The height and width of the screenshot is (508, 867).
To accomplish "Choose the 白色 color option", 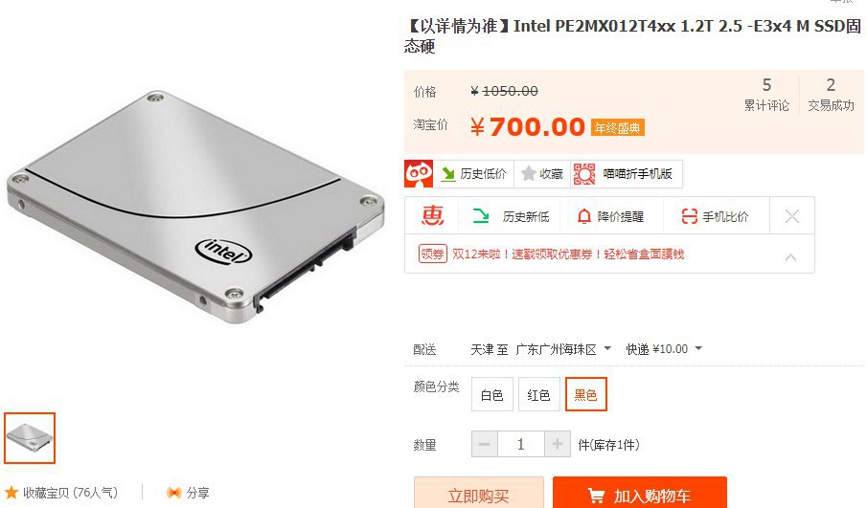I will [492, 395].
